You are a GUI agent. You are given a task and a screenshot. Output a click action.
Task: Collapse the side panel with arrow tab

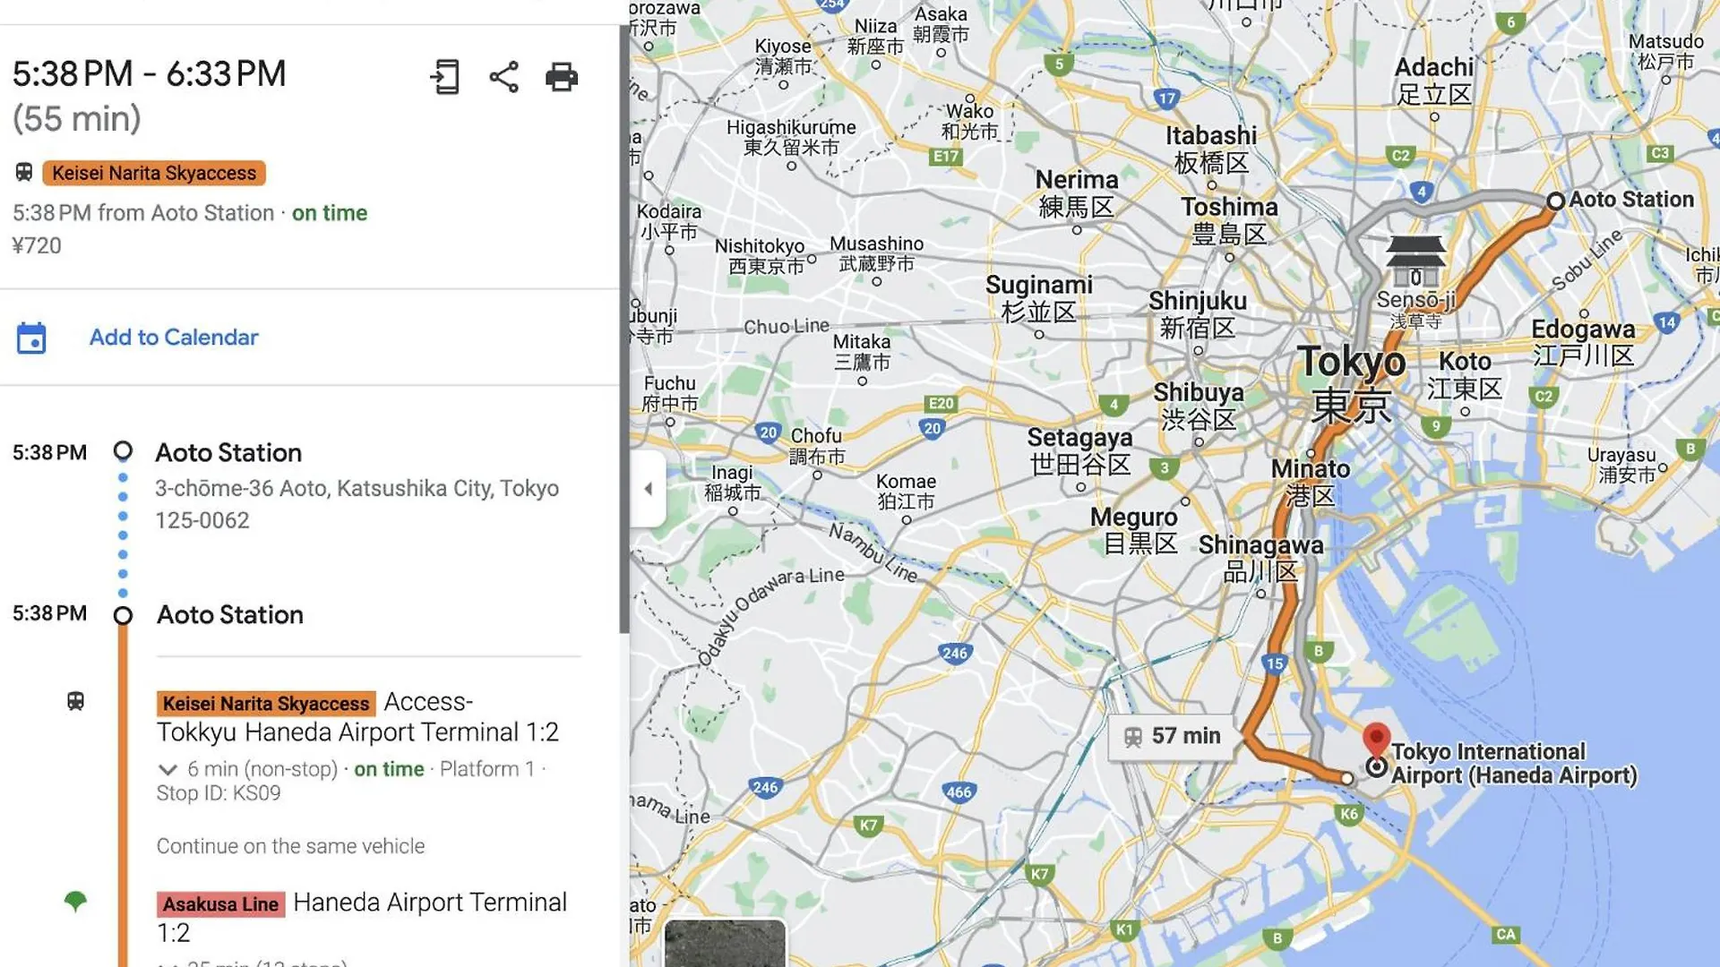pyautogui.click(x=648, y=489)
